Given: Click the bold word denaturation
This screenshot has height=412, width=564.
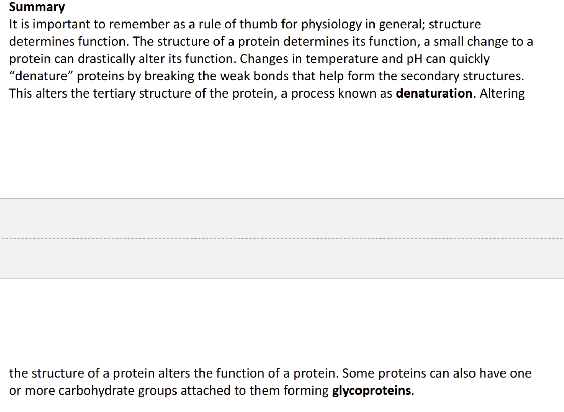Looking at the screenshot, I should pos(434,93).
